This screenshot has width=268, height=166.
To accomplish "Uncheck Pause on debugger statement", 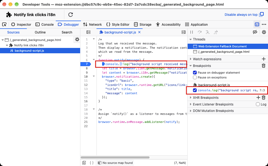I will [x=195, y=73].
